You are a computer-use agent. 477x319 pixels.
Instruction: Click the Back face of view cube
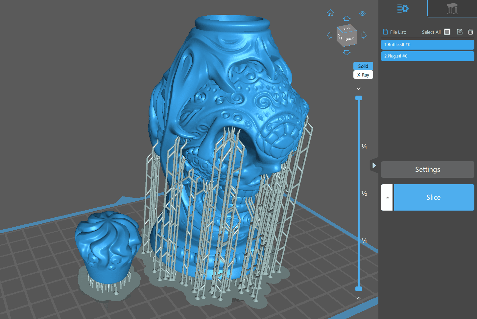(x=350, y=39)
